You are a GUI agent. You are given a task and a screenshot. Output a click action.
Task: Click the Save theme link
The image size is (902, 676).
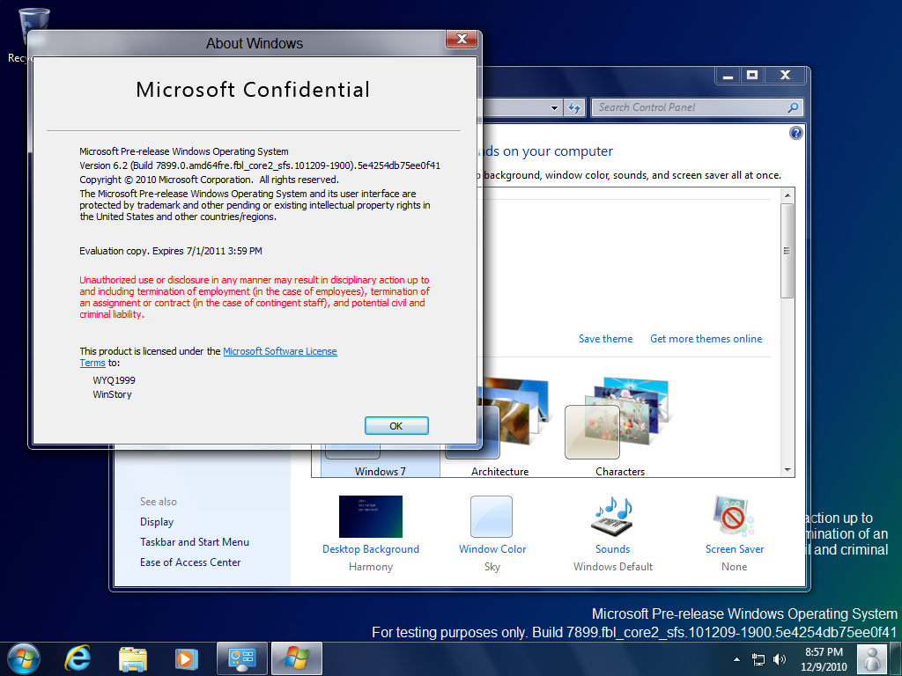coord(605,339)
